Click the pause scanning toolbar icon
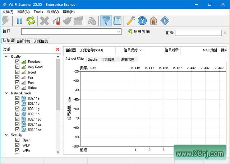The height and width of the screenshot is (164, 230). tap(19, 21)
